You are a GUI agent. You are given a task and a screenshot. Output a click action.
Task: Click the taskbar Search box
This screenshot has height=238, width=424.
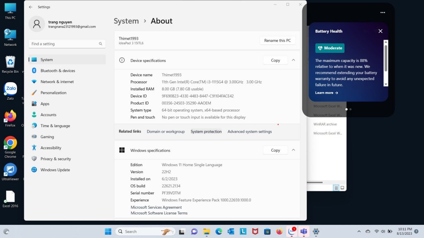145,231
